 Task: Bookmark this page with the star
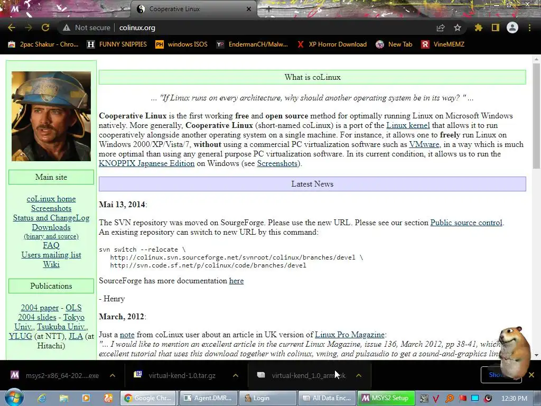coord(458,27)
